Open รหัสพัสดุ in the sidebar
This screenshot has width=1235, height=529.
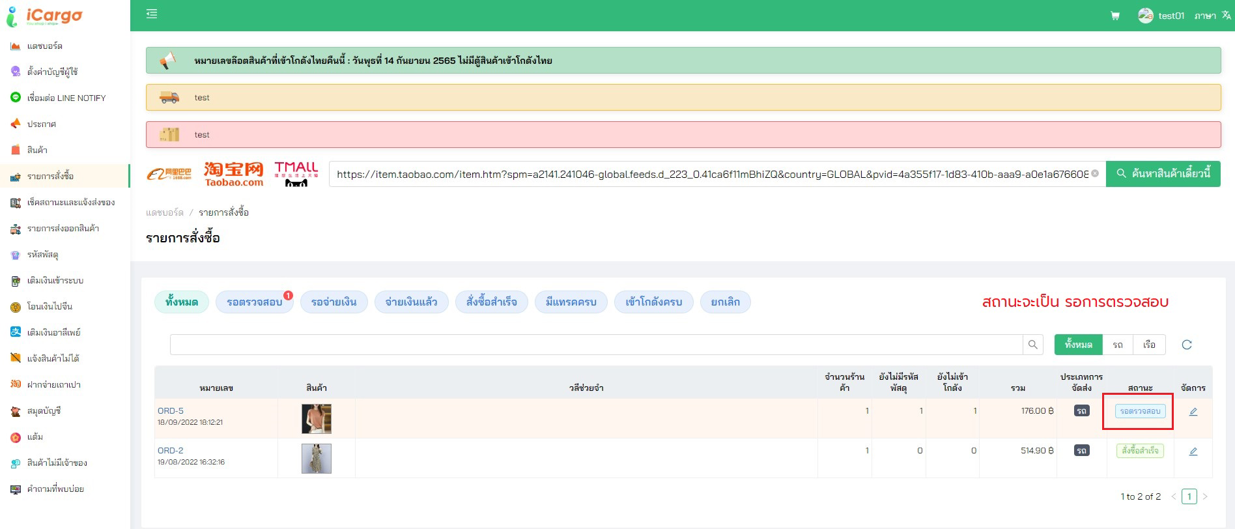click(x=43, y=254)
